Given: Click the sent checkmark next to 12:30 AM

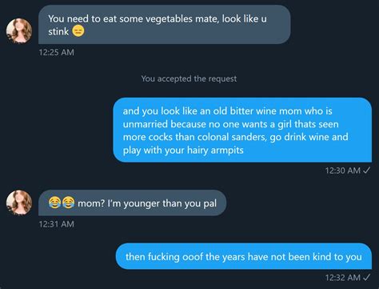Looking at the screenshot, I should [x=367, y=170].
